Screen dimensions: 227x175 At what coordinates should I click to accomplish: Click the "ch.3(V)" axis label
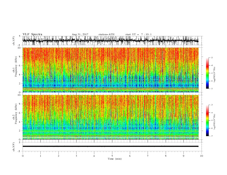14,147
